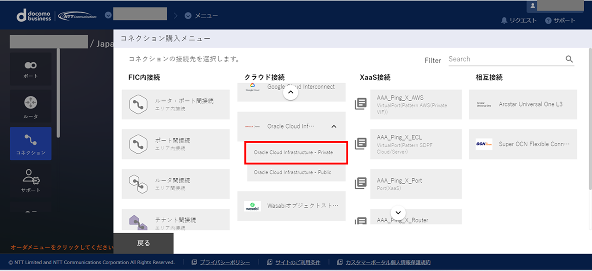The image size is (592, 271).
Task: Open the サイトのご利用条件 link
Action: click(x=297, y=262)
